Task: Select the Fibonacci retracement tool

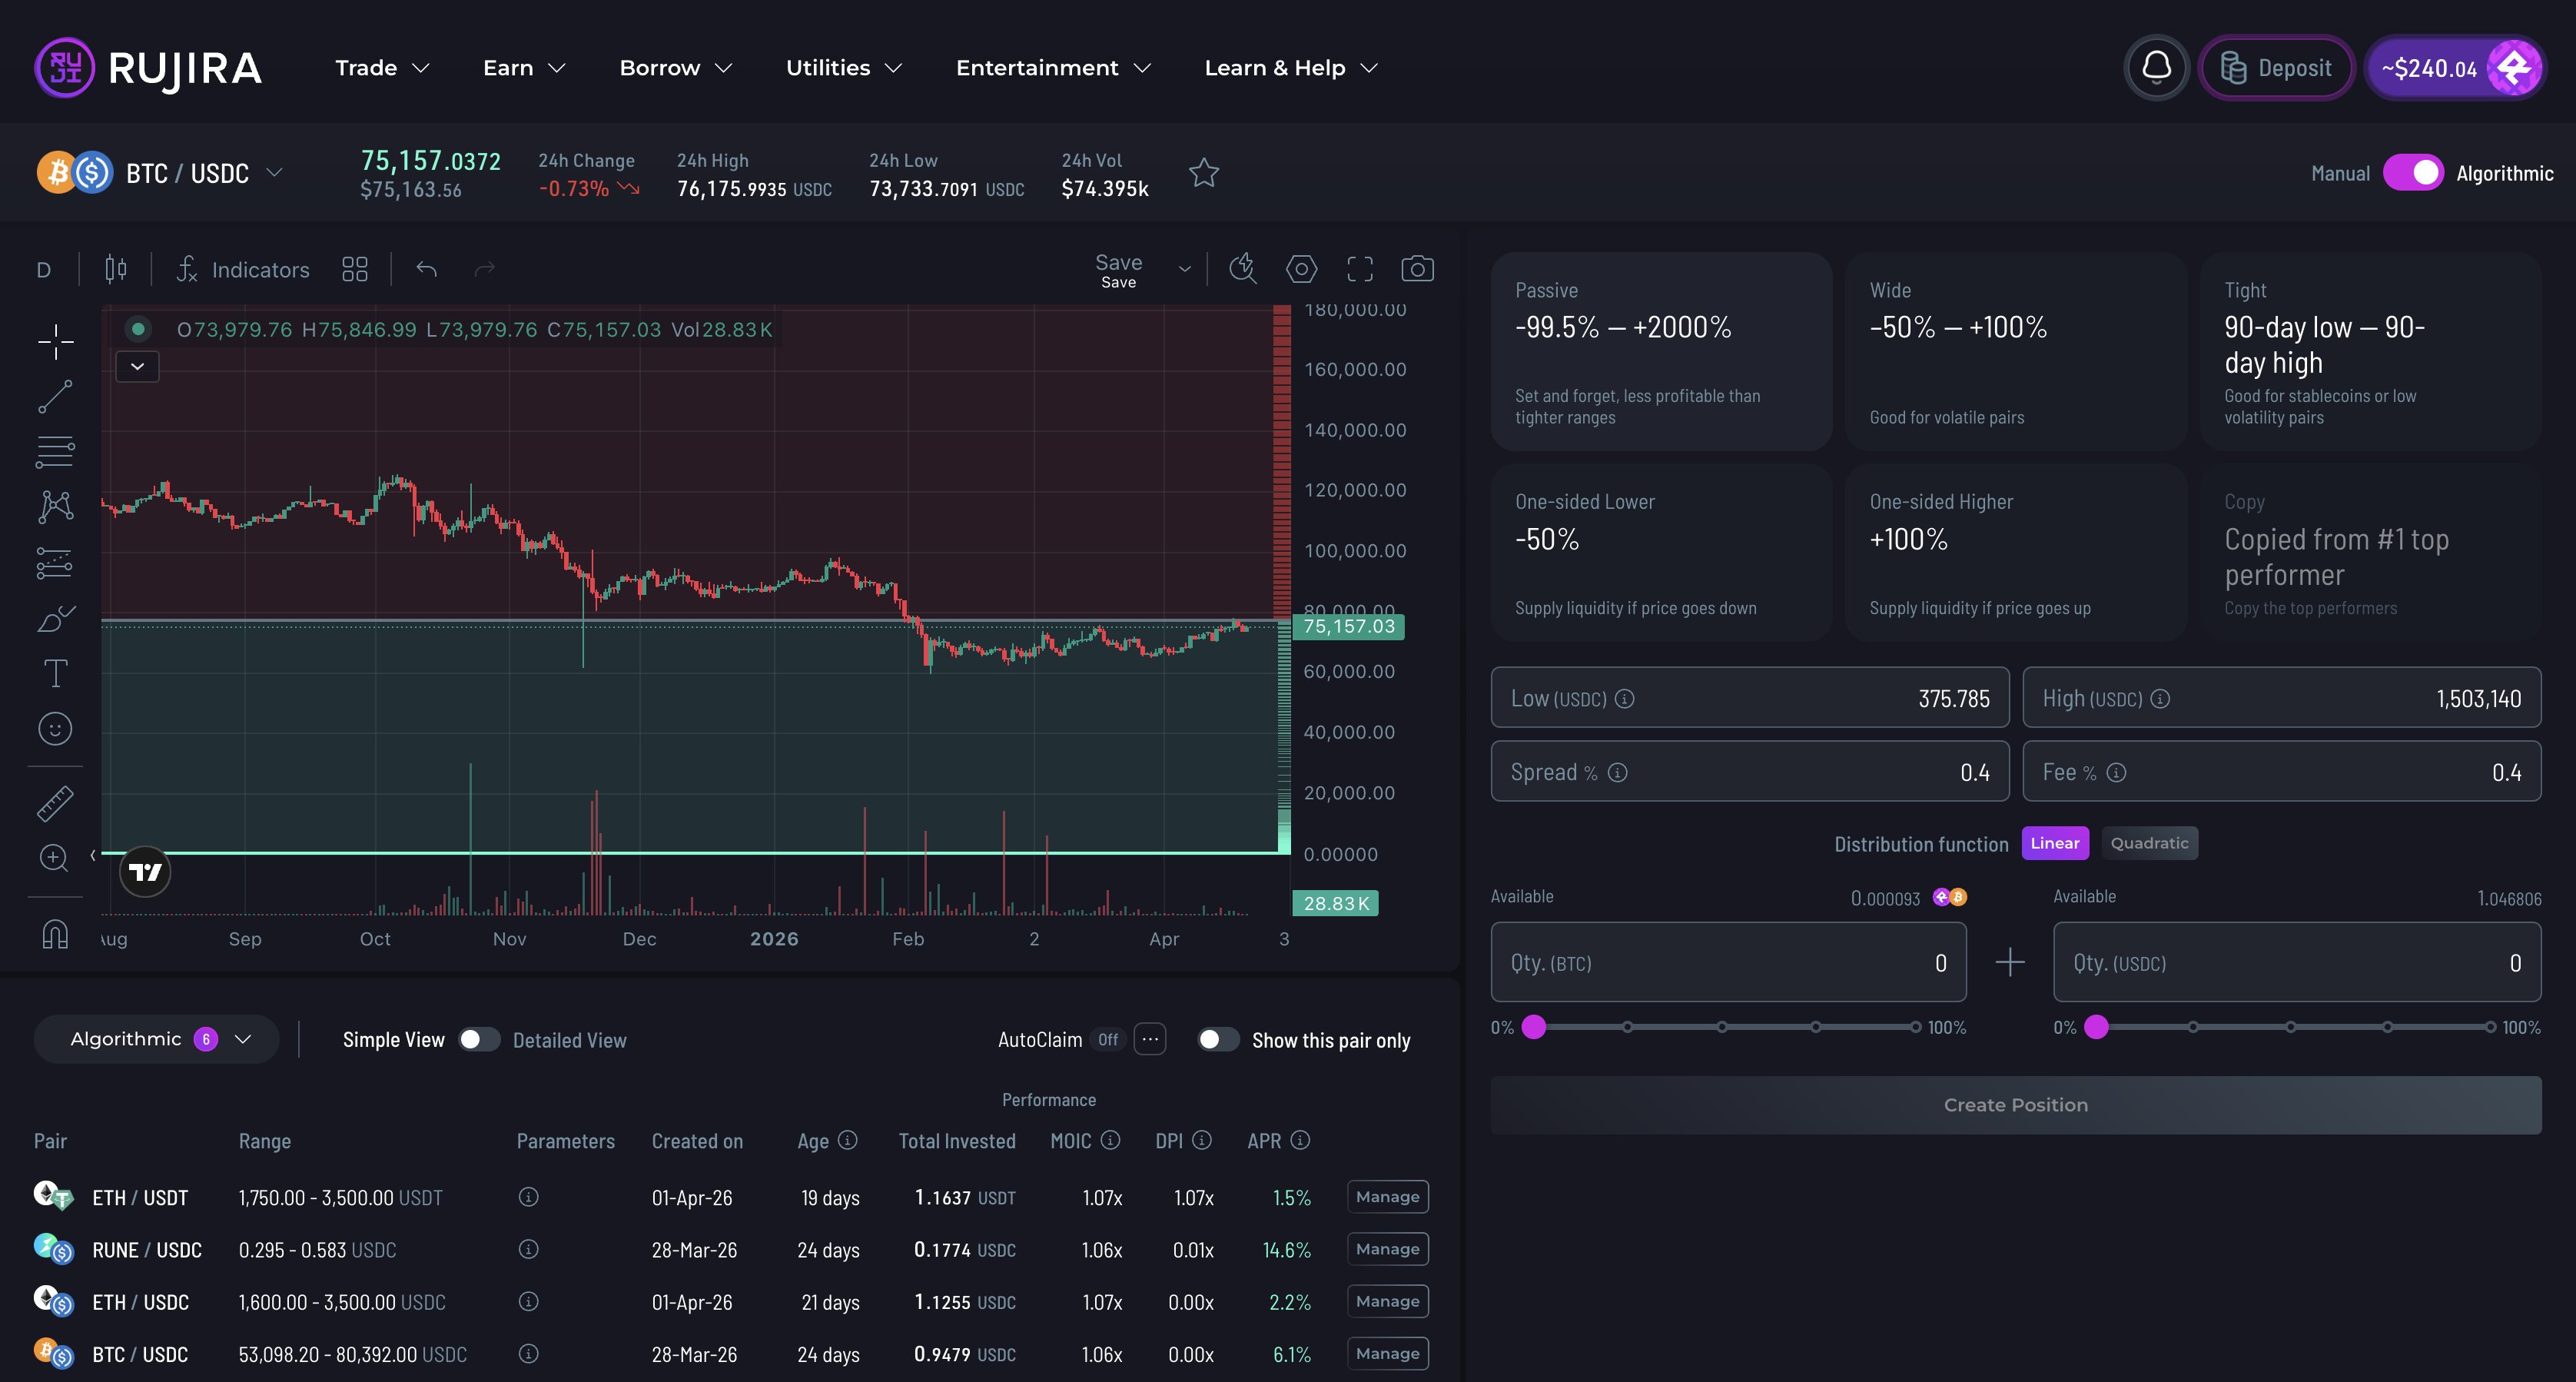Action: pyautogui.click(x=55, y=452)
